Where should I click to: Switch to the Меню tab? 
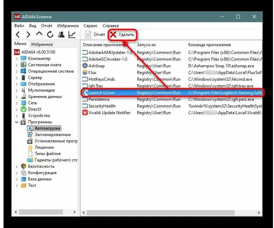tap(20, 44)
